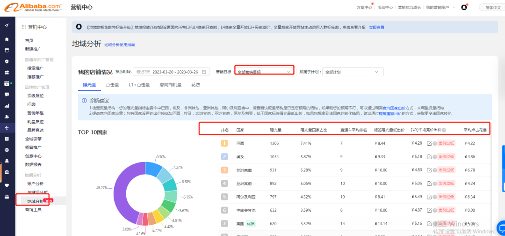Switch to the 意向商机量 tab

[170, 85]
